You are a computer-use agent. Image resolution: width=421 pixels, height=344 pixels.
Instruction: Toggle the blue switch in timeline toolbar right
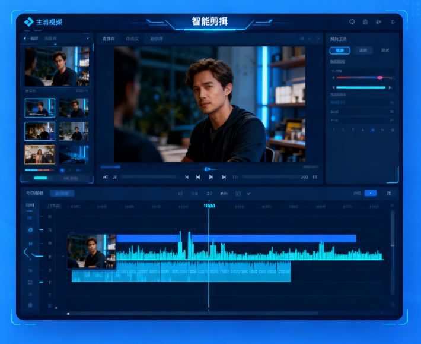(371, 193)
